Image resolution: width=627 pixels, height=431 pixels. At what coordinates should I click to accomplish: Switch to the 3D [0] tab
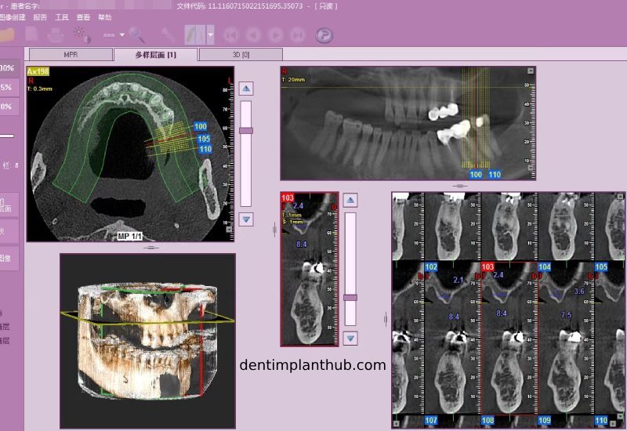click(x=241, y=54)
